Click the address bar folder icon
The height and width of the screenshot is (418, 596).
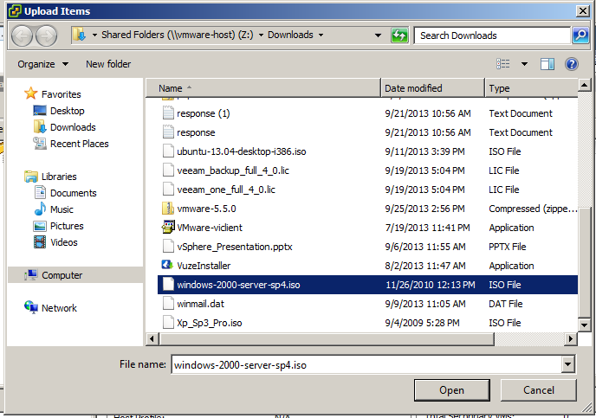[x=80, y=35]
